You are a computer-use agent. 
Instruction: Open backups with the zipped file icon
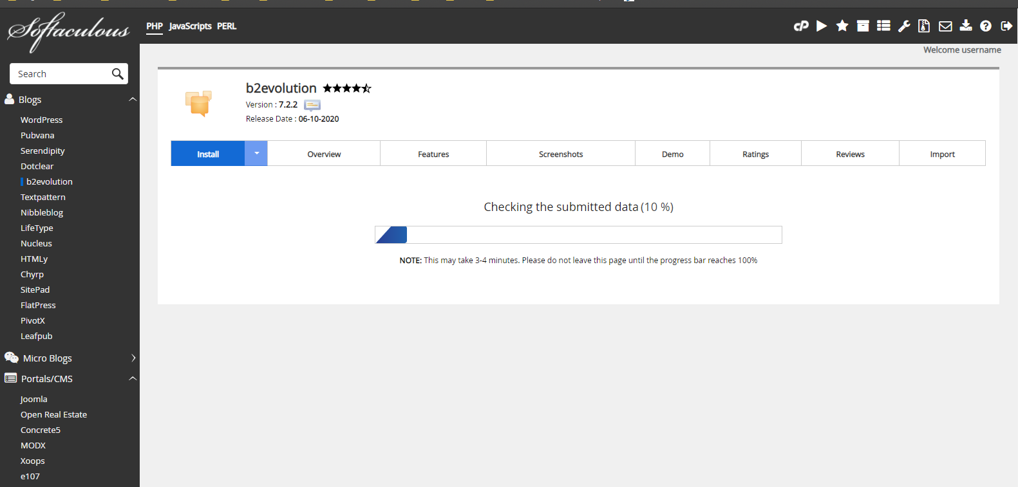tap(924, 26)
